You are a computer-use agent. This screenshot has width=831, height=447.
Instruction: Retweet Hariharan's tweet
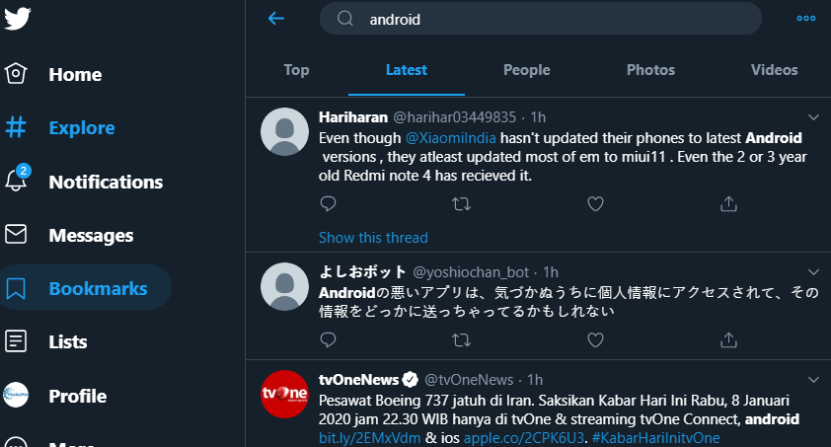point(461,203)
